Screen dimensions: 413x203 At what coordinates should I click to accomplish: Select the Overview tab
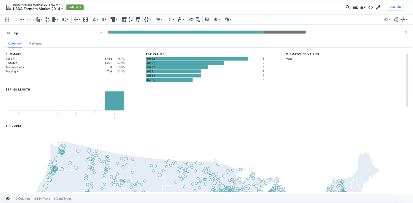15,43
